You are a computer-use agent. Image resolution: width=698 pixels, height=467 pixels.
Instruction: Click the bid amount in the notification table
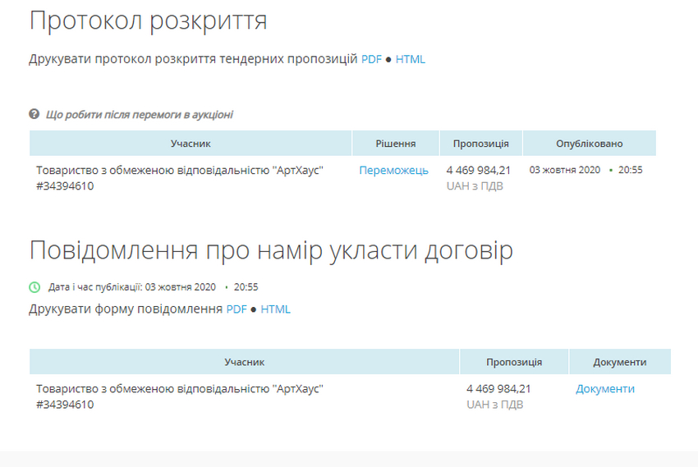coord(498,389)
